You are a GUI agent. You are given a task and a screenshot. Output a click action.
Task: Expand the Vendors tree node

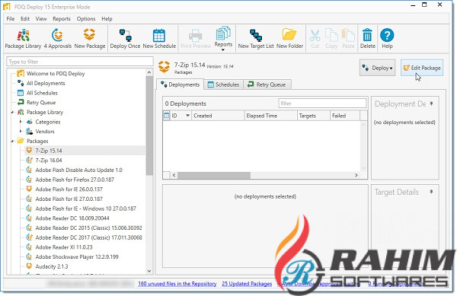pos(21,132)
